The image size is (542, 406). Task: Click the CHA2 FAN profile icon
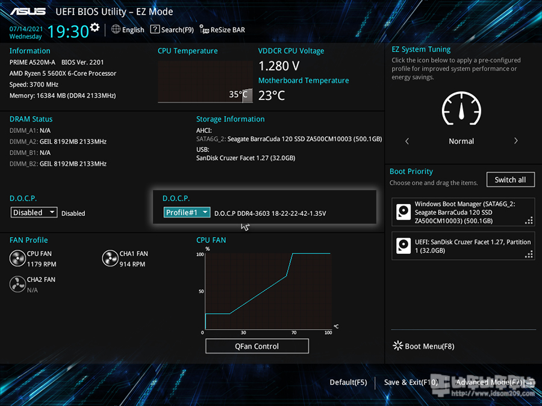coord(17,284)
